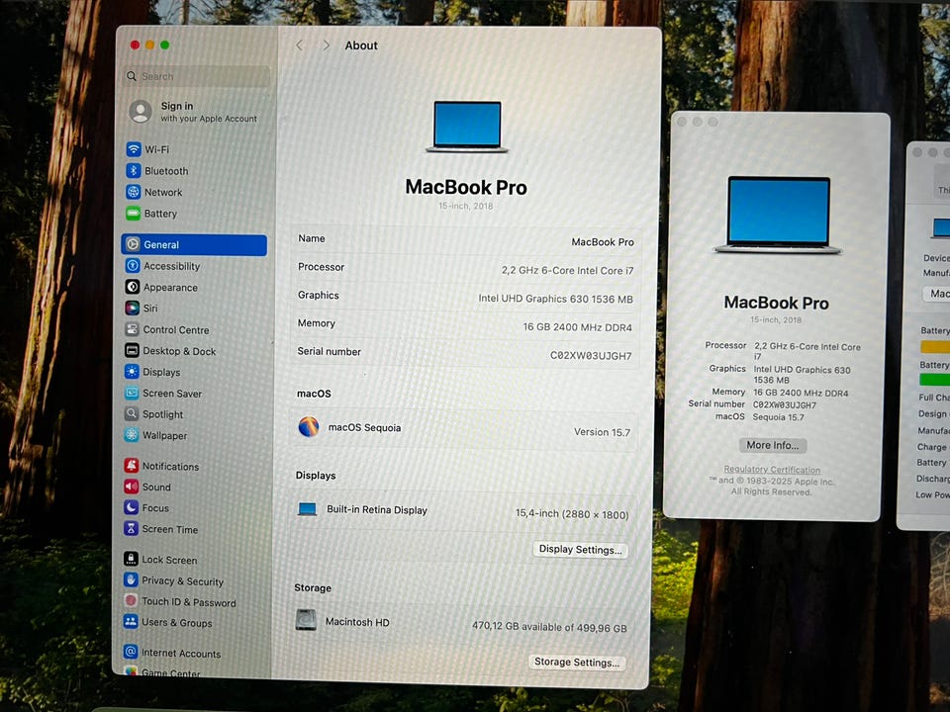Open Users & Groups icon
The image size is (950, 712).
tap(131, 622)
